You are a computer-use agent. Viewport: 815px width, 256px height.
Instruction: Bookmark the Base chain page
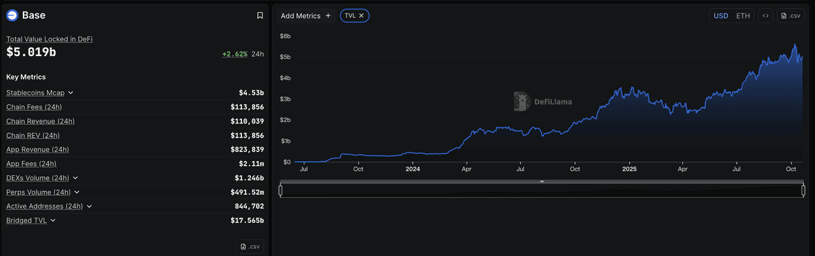(260, 15)
